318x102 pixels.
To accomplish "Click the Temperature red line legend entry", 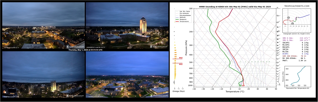I will click(184, 21).
